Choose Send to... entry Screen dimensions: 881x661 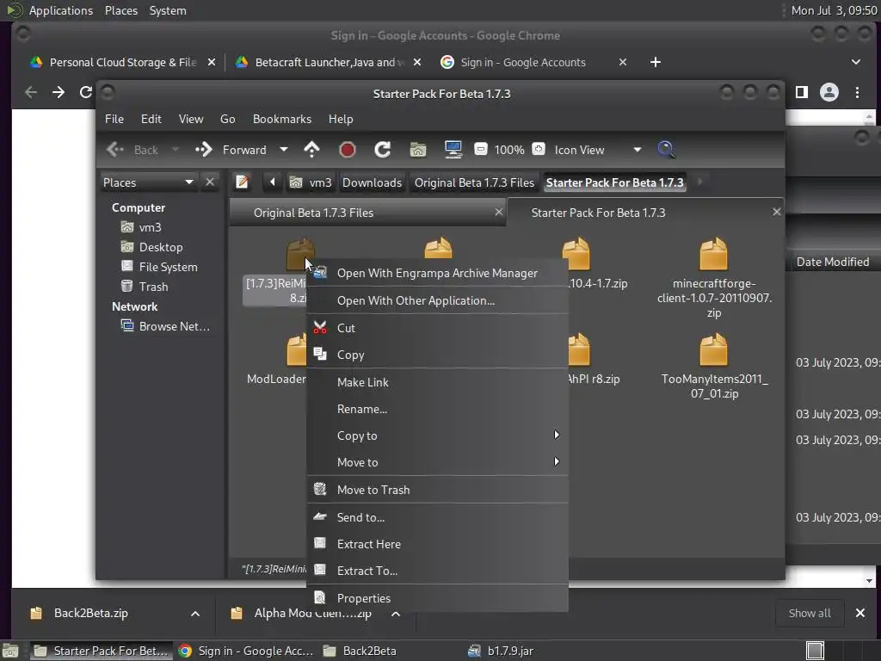[x=437, y=517]
